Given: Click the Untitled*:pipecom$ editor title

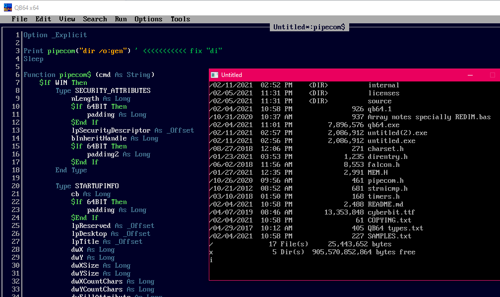Looking at the screenshot, I should [x=309, y=27].
